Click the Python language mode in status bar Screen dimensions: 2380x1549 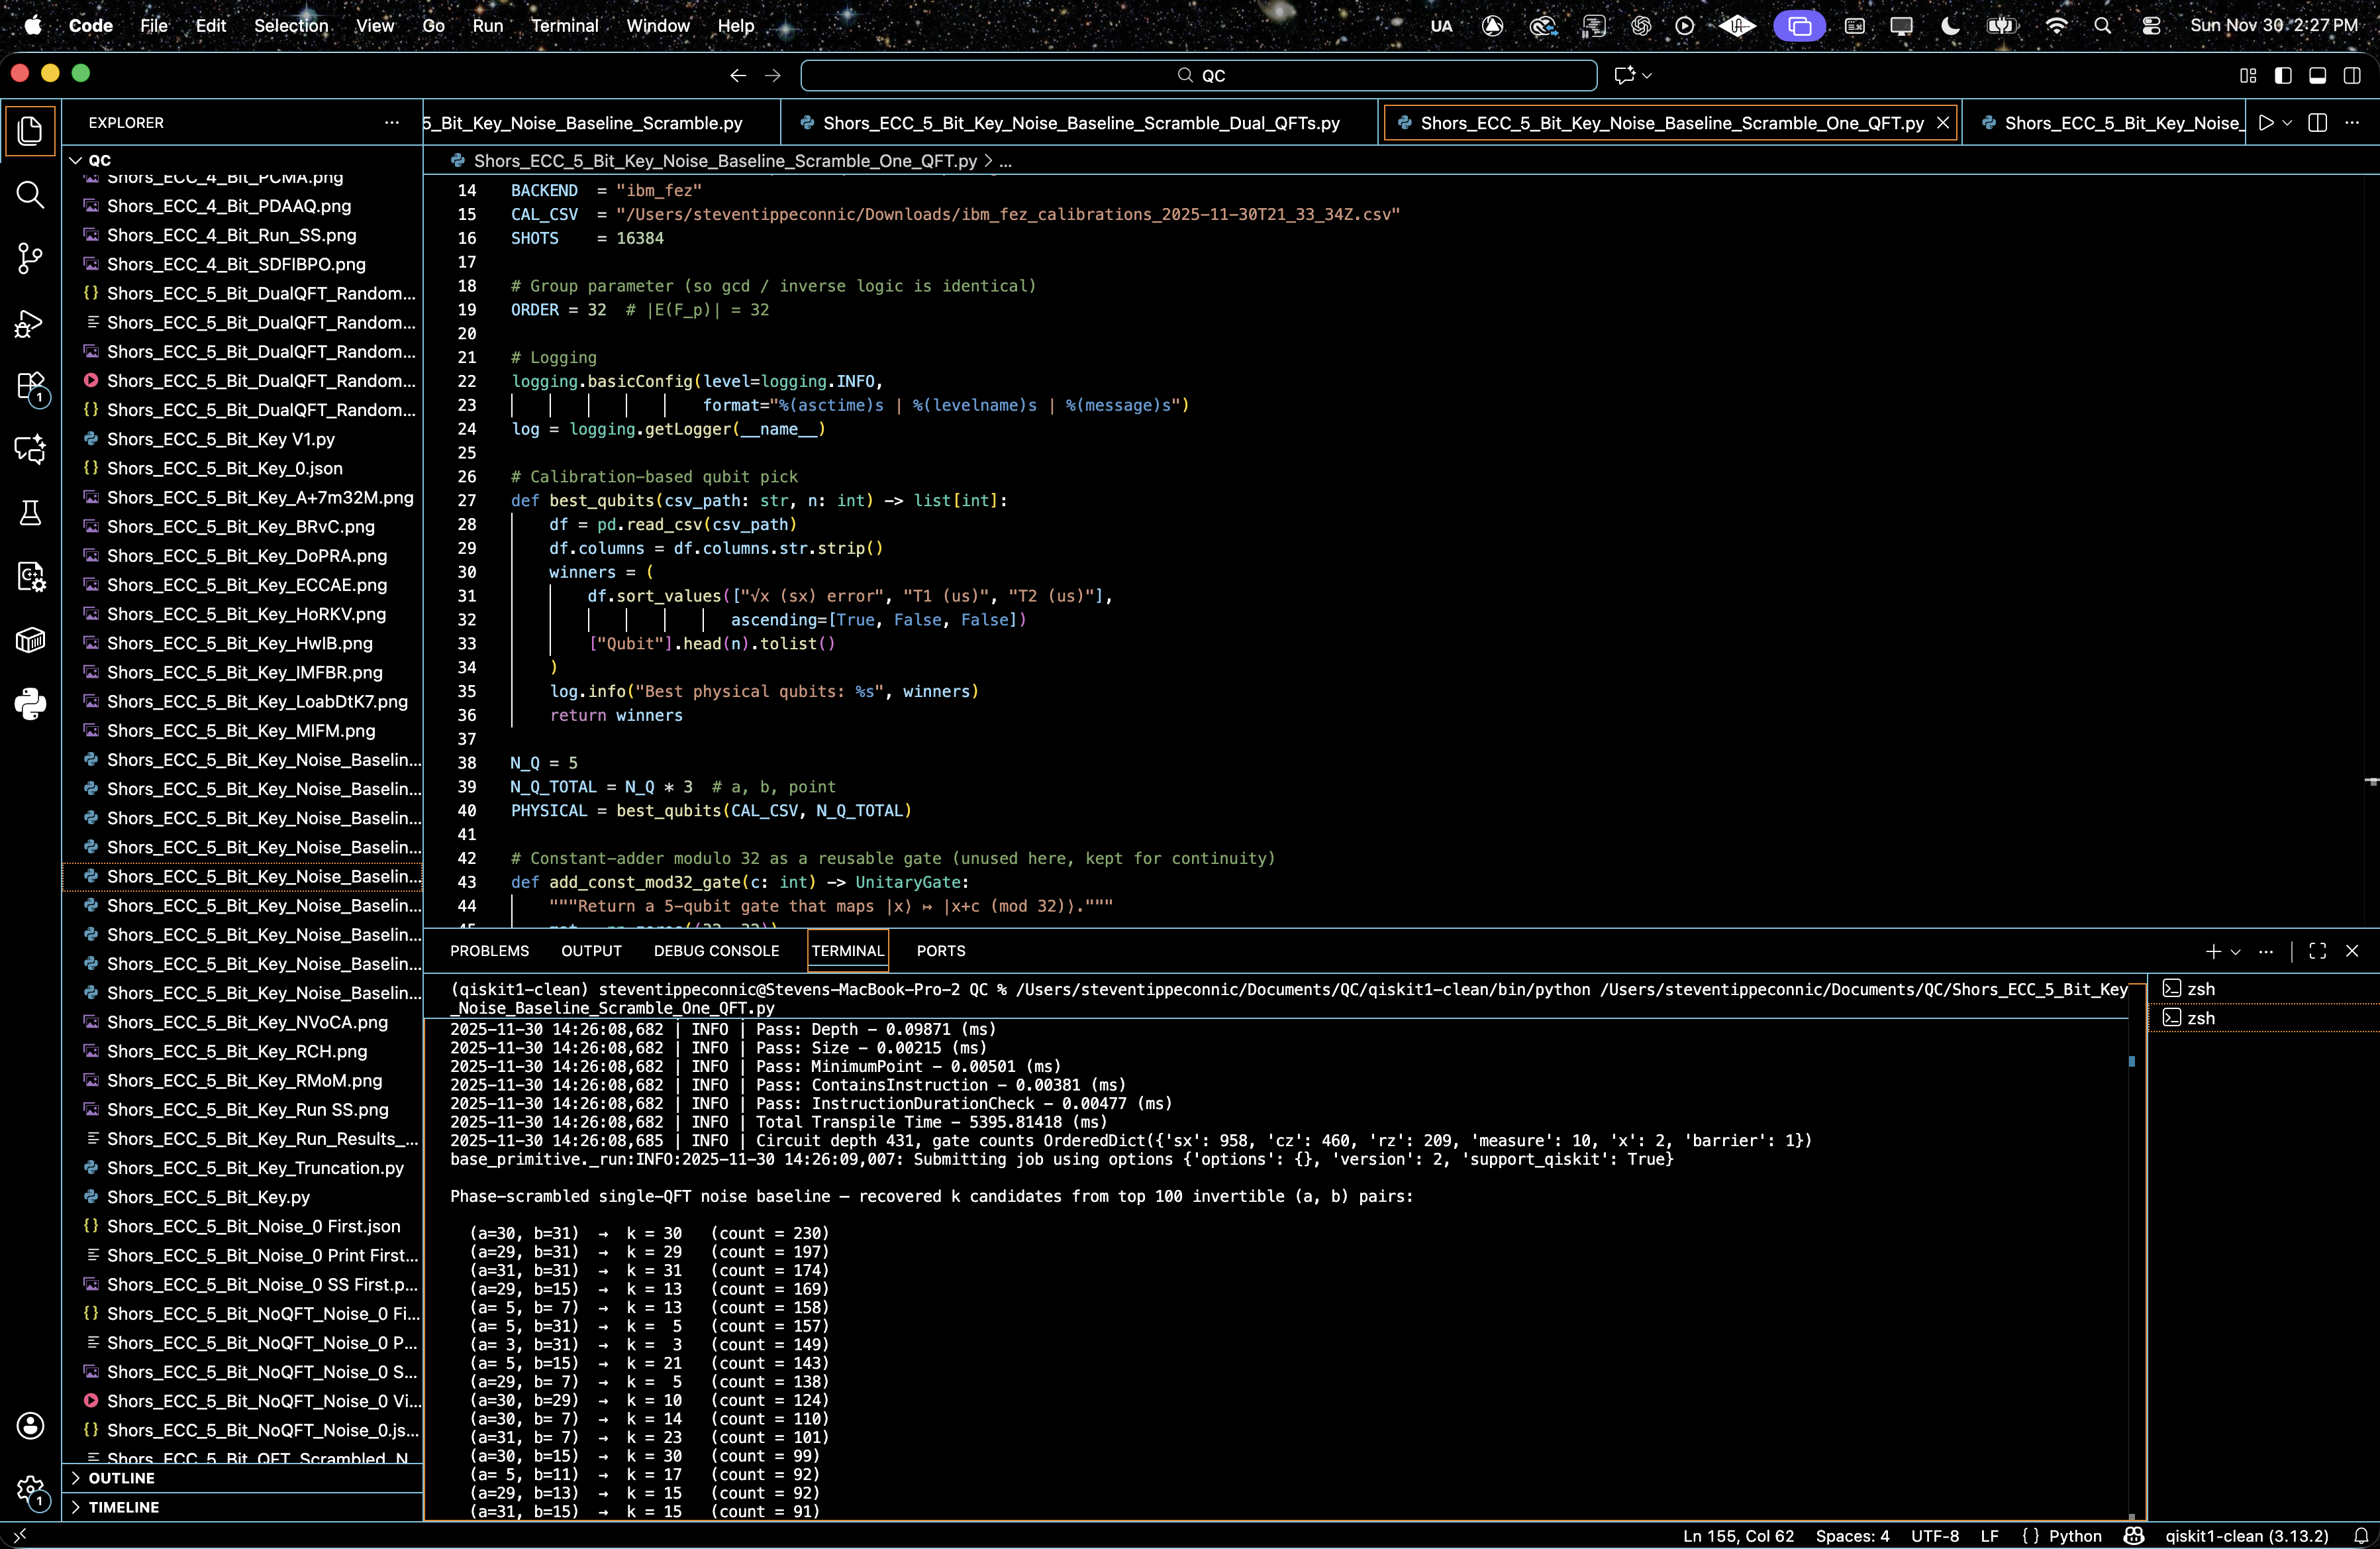click(2074, 1536)
